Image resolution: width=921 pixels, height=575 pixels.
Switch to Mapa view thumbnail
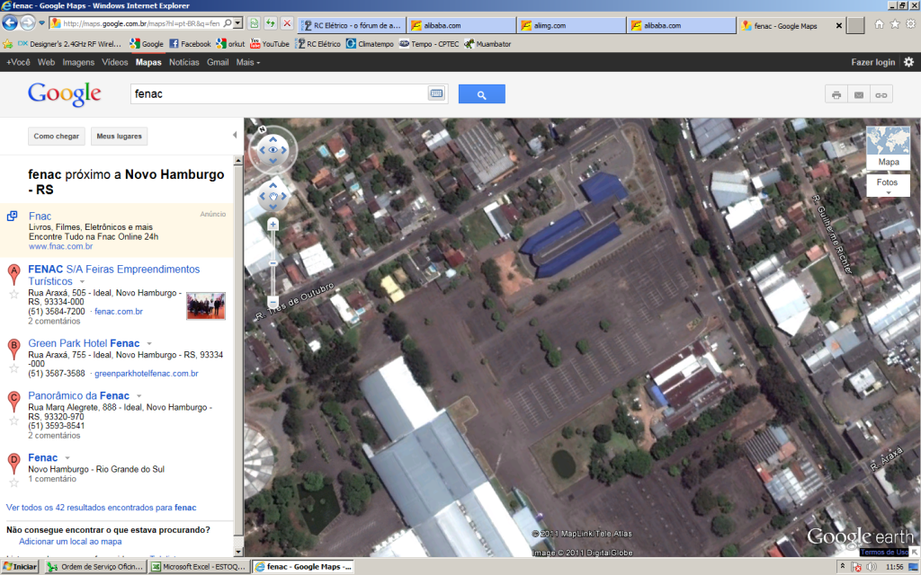point(888,146)
